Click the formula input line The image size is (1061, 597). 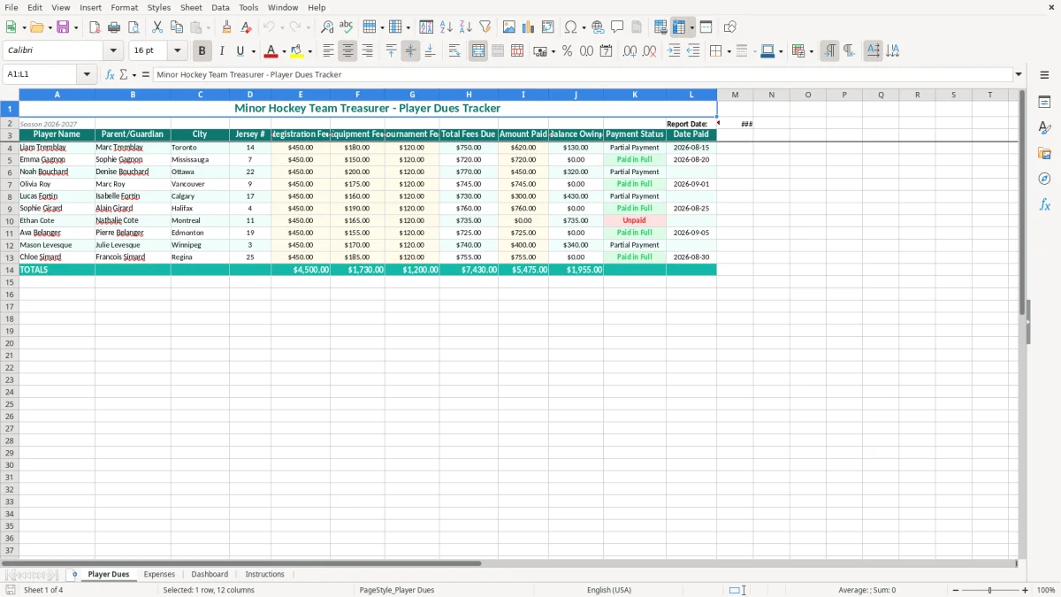[x=583, y=74]
